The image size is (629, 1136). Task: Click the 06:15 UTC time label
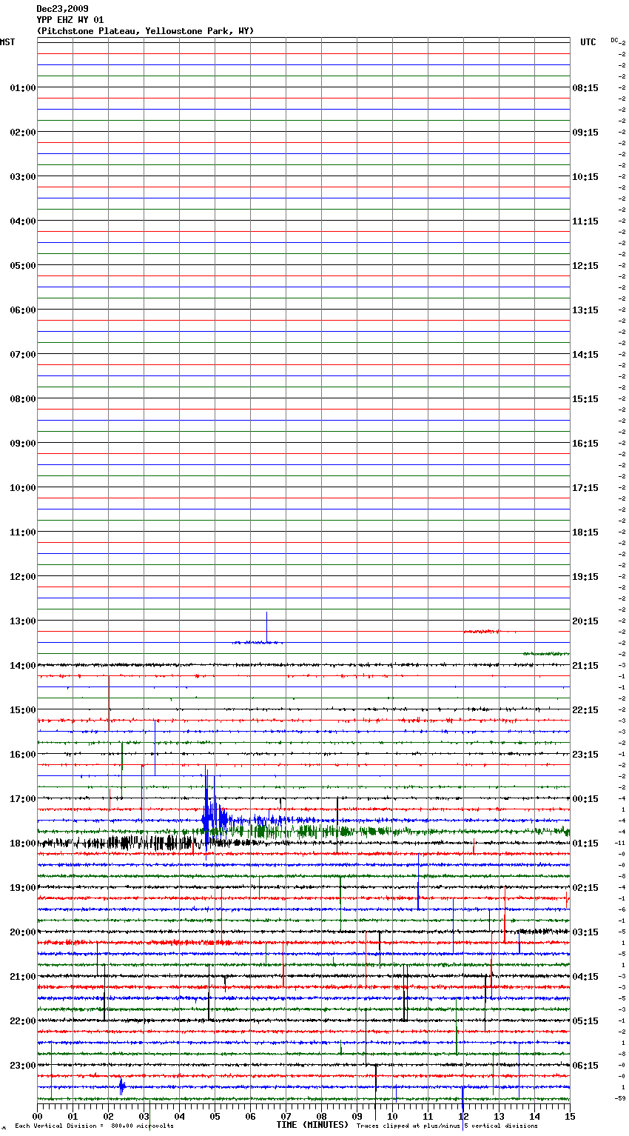tap(585, 1066)
